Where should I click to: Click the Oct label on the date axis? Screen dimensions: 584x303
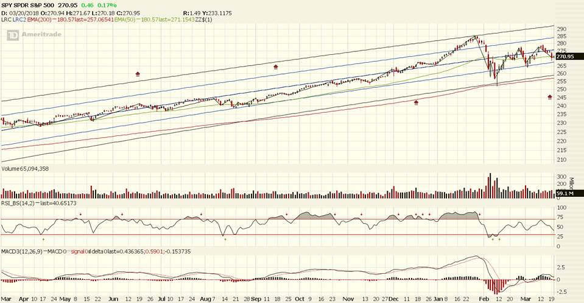[x=299, y=300]
